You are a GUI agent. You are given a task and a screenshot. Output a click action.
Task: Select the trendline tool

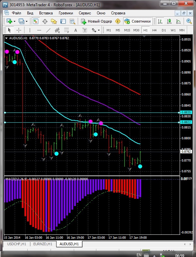point(48,30)
